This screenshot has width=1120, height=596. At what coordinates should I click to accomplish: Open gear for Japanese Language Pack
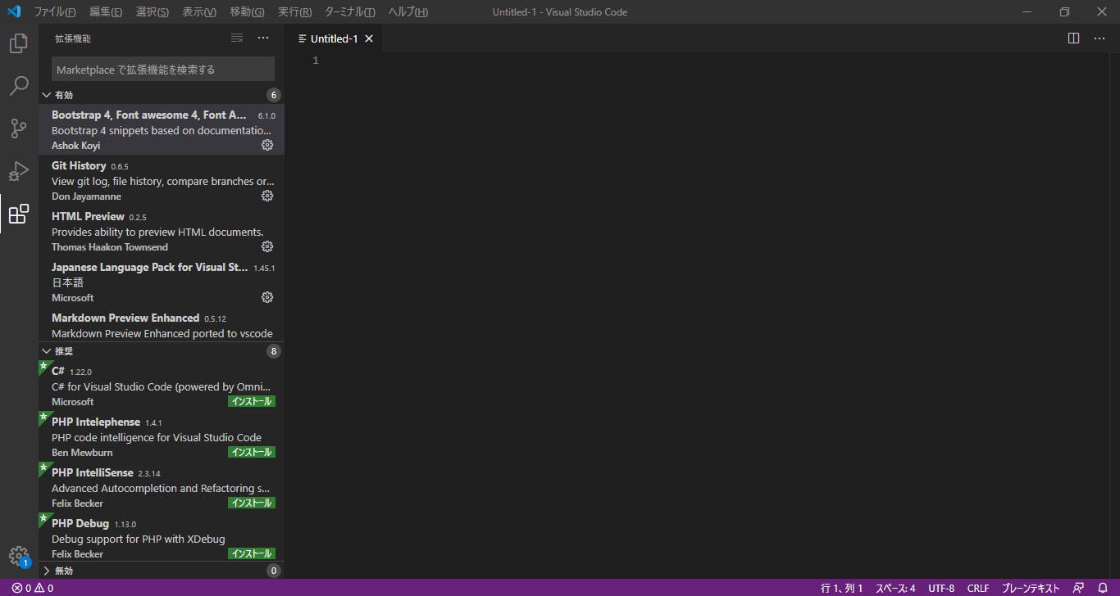pos(267,297)
